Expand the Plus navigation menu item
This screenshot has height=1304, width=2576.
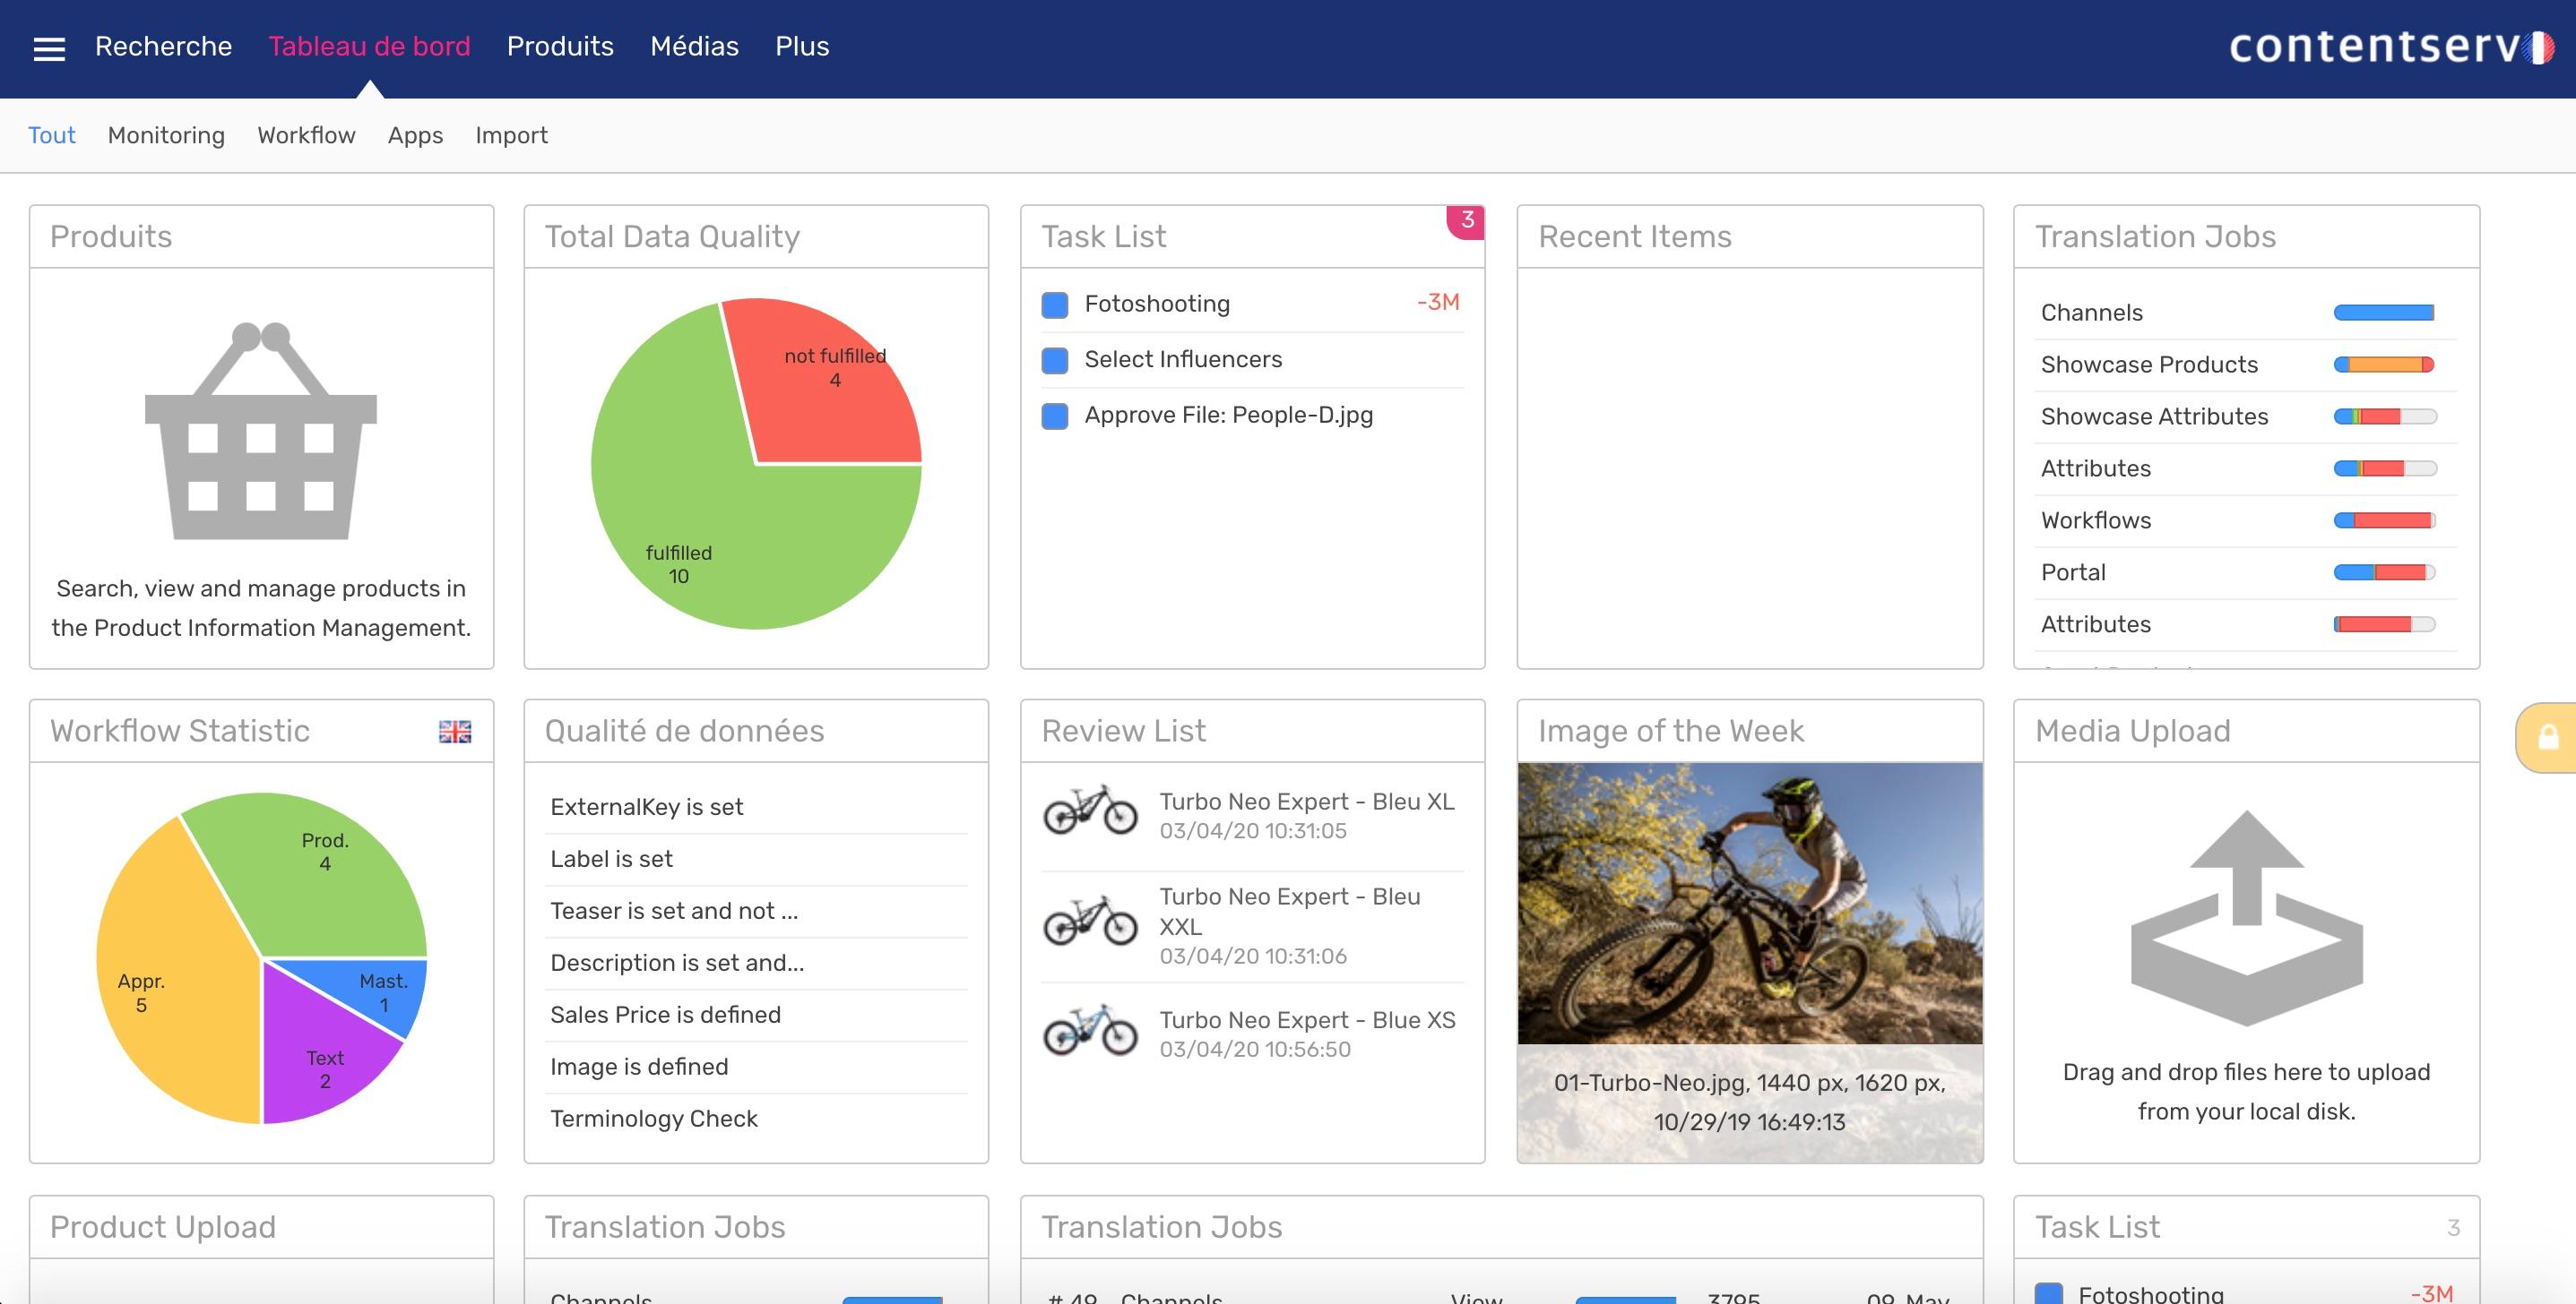pyautogui.click(x=802, y=45)
